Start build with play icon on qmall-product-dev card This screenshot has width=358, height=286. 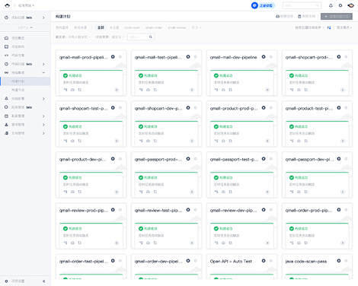pyautogui.click(x=117, y=192)
